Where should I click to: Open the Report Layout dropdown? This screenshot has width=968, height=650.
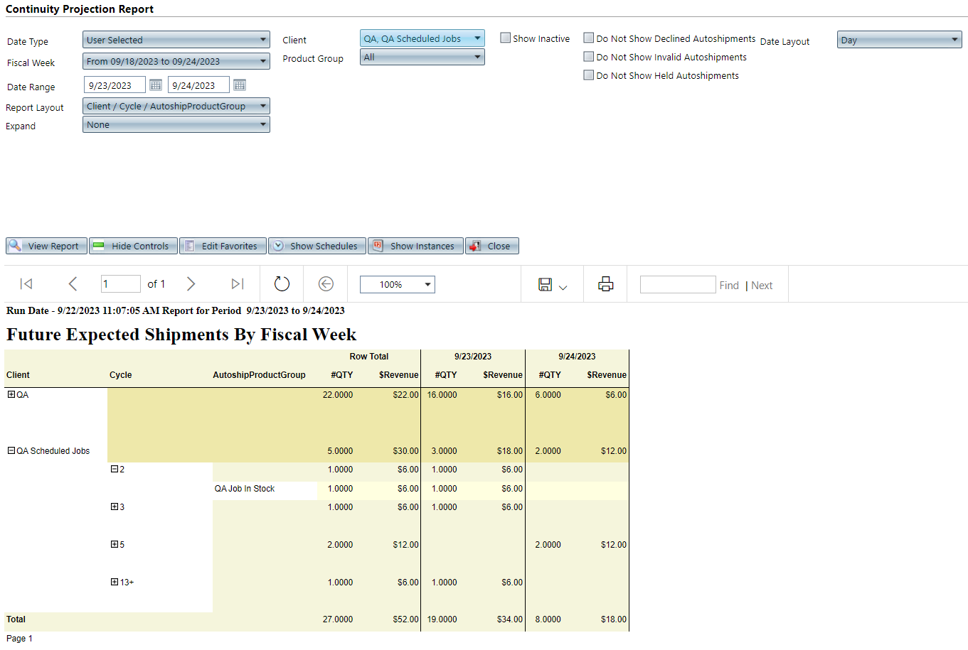coord(176,106)
